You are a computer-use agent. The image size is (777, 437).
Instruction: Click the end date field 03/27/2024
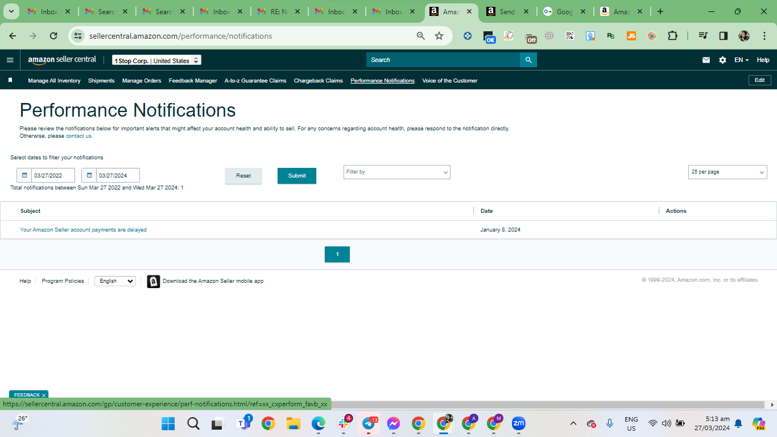point(118,175)
